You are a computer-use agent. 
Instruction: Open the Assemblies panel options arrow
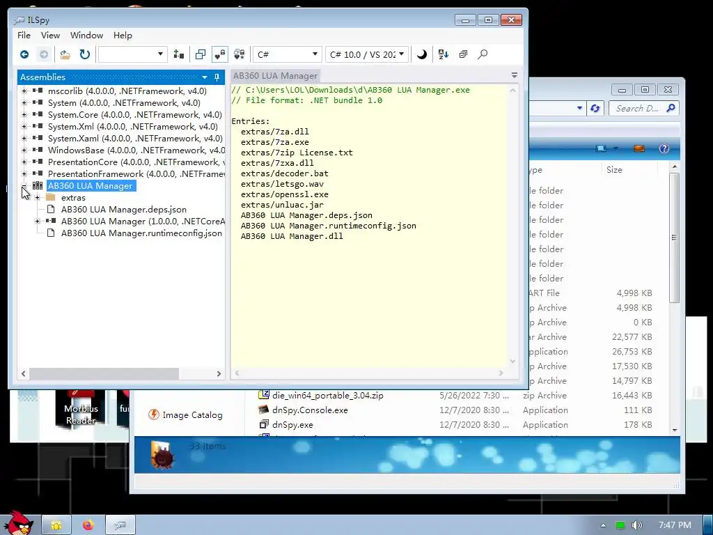[205, 77]
